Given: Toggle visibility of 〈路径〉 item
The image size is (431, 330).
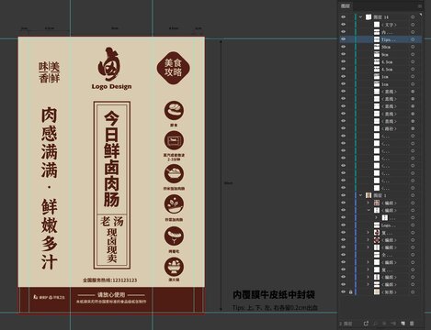Looking at the screenshot, I should tap(344, 128).
